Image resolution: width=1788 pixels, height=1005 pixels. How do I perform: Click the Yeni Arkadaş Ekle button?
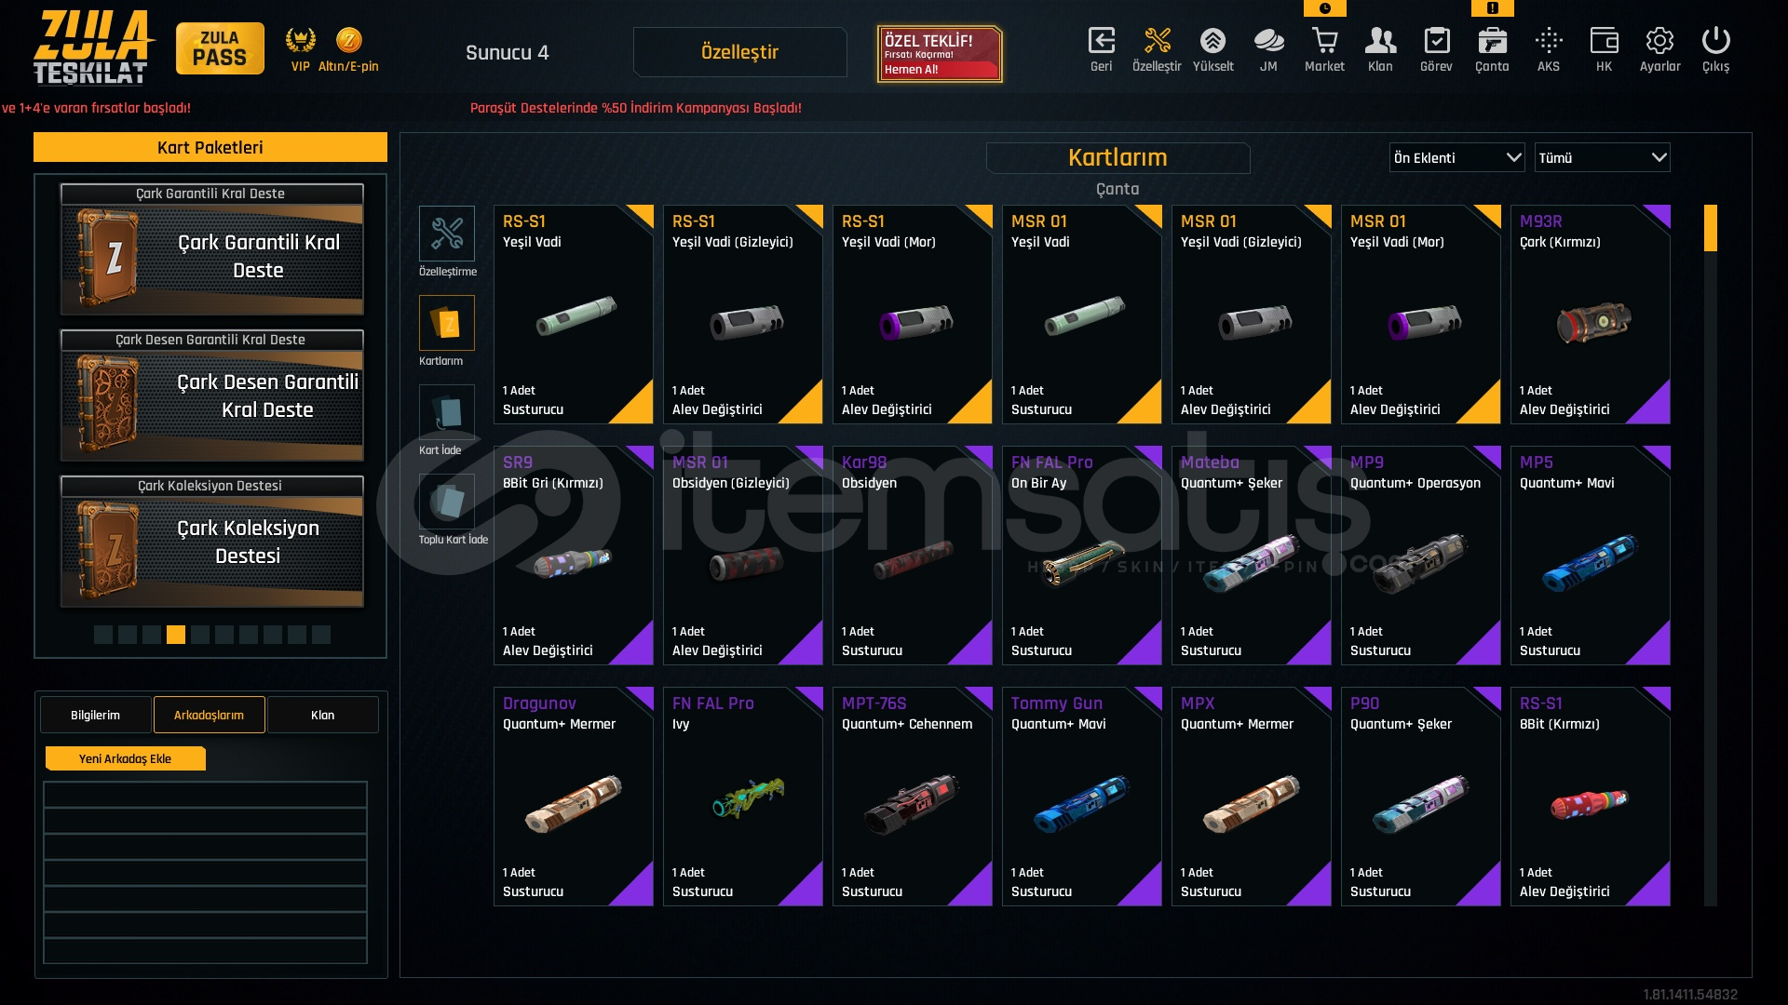tap(125, 758)
